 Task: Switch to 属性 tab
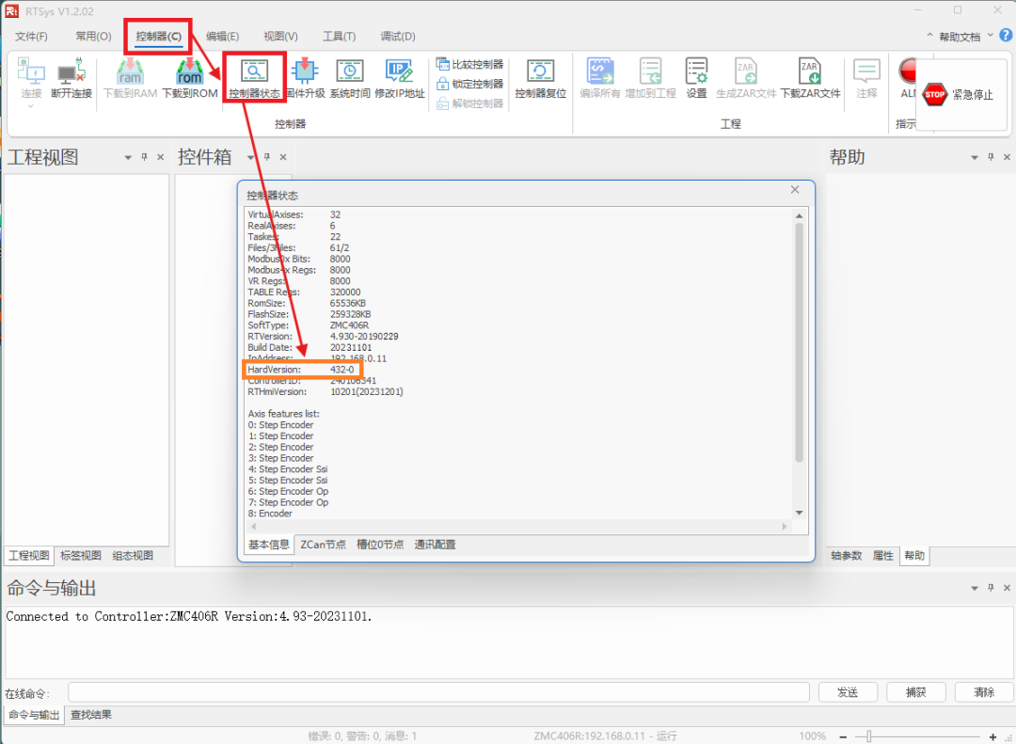coord(883,555)
